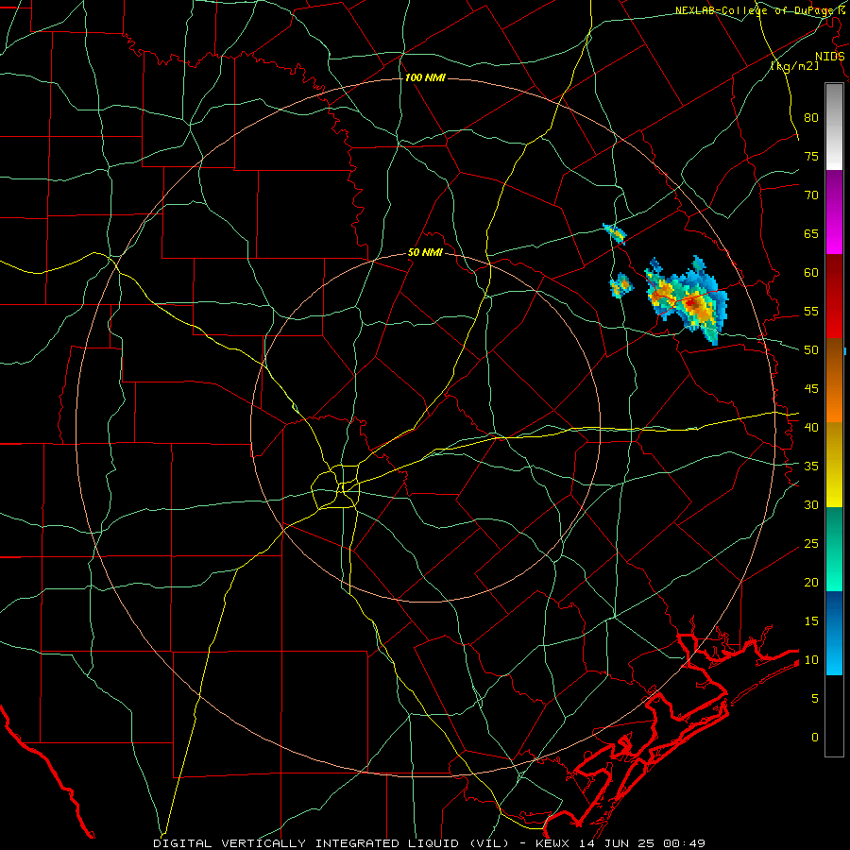Click the "45" value on the VIL scale

point(811,389)
